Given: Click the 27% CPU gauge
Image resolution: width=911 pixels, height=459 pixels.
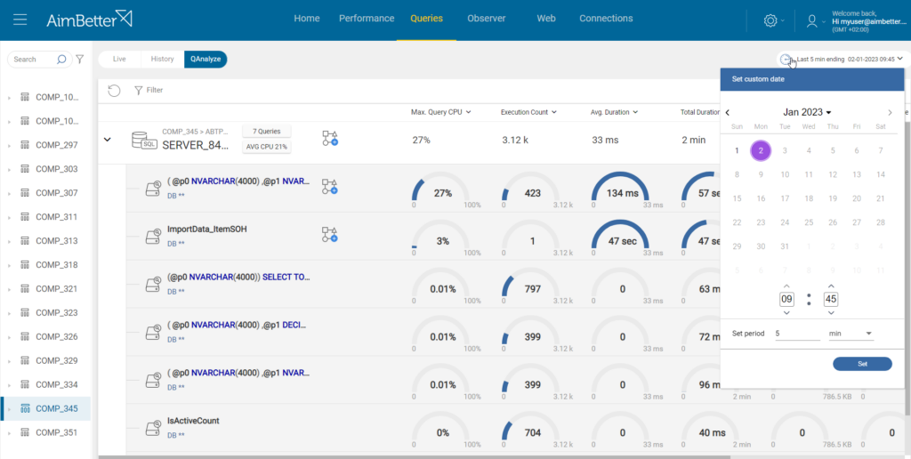Looking at the screenshot, I should (443, 190).
